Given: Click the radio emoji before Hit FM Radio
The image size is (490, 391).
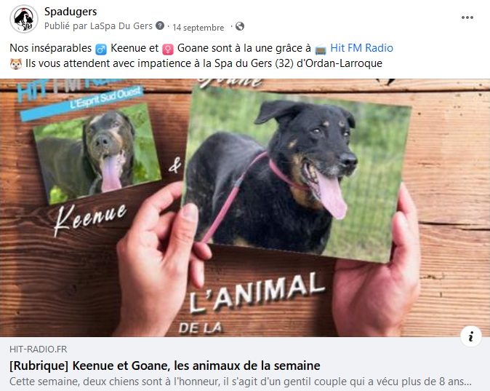Looking at the screenshot, I should 321,50.
